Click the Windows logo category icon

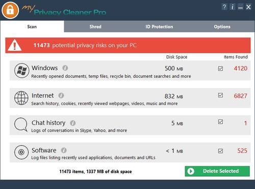pyautogui.click(x=21, y=71)
